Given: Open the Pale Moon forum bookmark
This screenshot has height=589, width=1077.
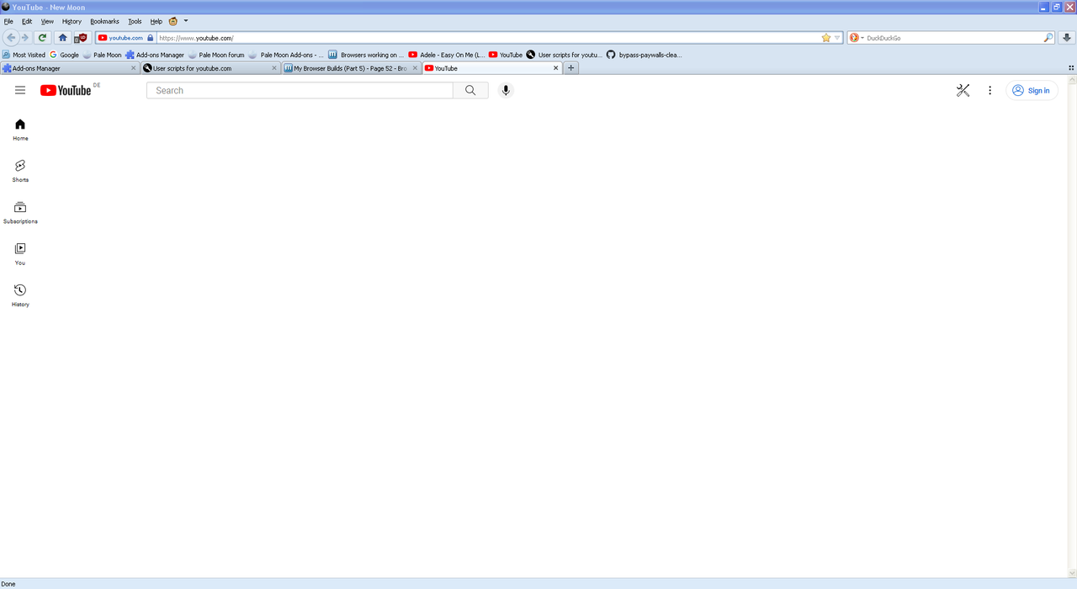Looking at the screenshot, I should point(216,55).
